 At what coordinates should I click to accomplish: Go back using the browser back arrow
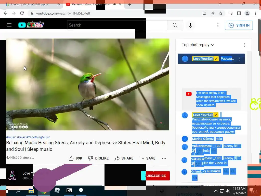coord(6,13)
